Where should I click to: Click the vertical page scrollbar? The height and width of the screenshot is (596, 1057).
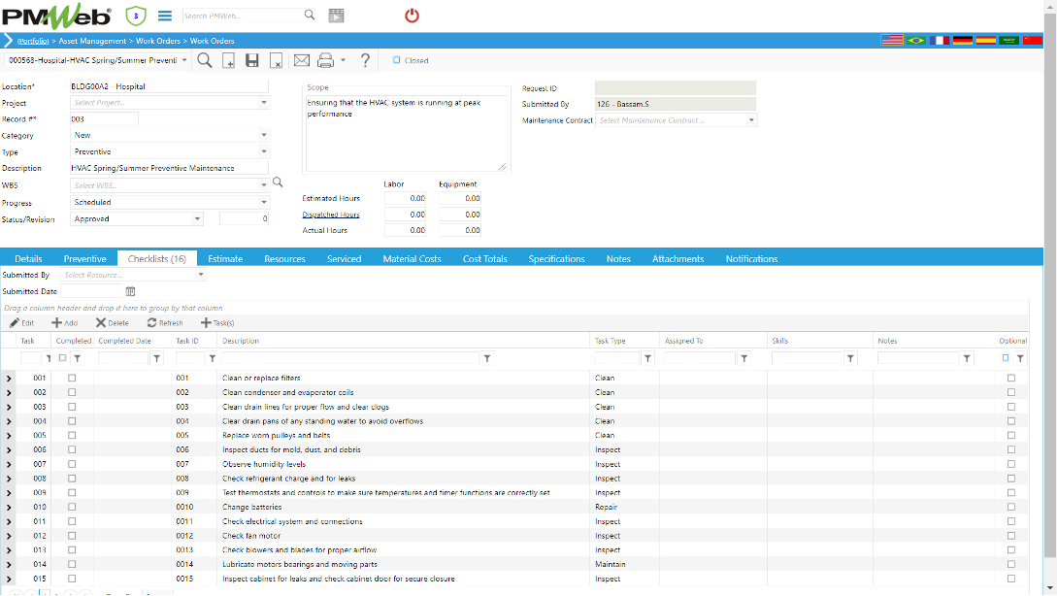(1050, 284)
